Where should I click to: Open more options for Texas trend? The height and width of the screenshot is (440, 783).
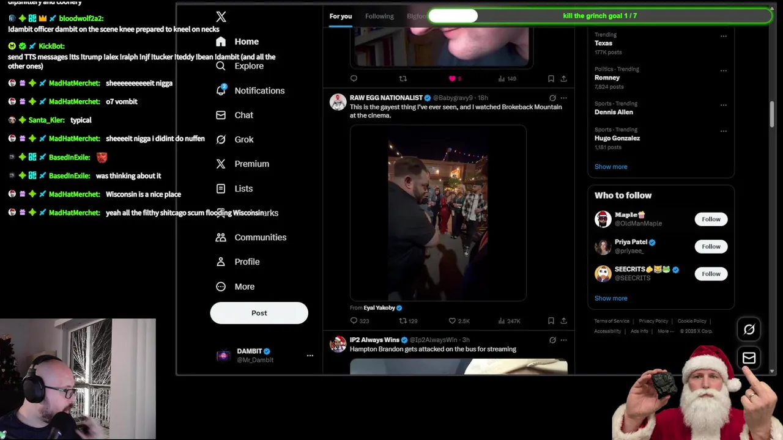click(x=724, y=36)
